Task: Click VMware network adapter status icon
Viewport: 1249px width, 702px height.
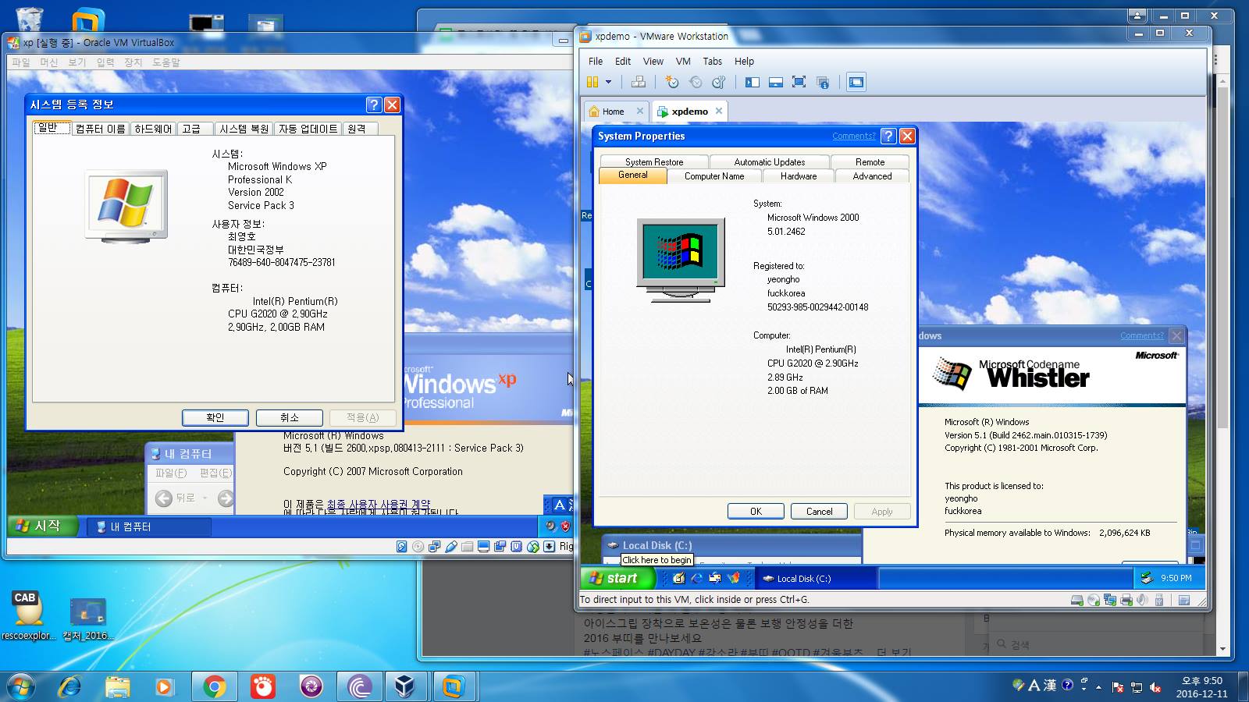Action: [x=1110, y=600]
